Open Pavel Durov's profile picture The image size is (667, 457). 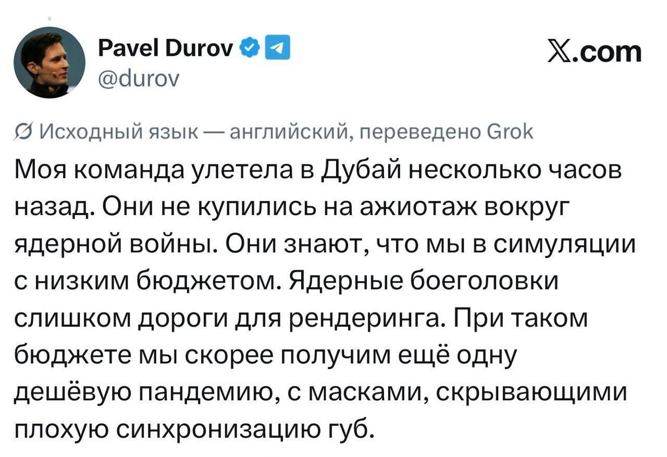(x=49, y=62)
